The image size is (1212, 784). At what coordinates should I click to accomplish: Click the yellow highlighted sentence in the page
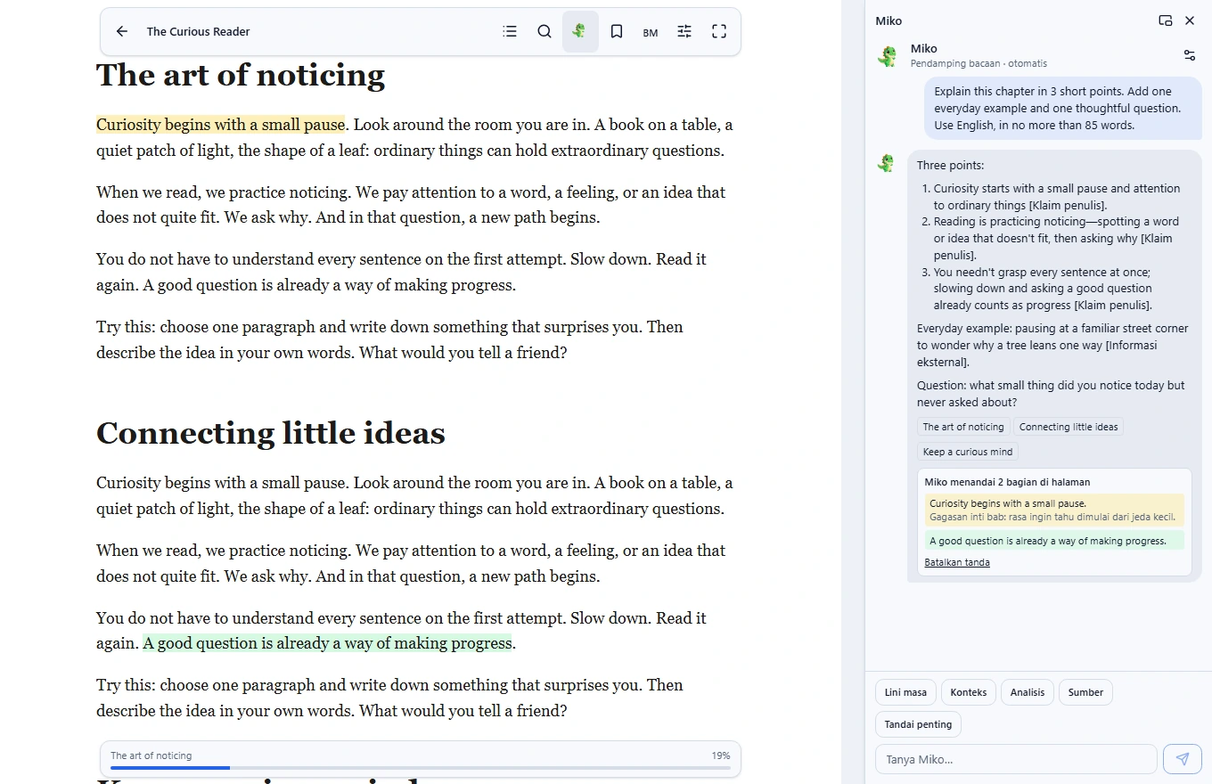point(220,125)
